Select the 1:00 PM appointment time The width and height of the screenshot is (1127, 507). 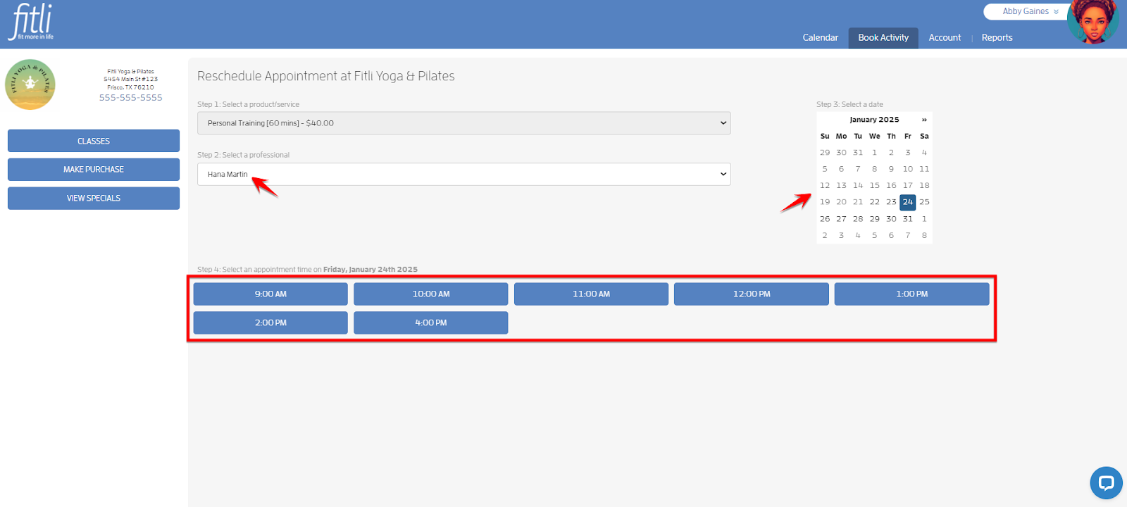click(x=912, y=294)
